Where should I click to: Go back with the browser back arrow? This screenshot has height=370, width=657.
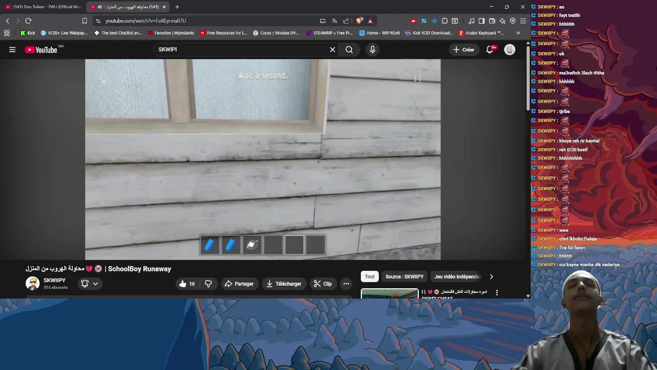(7, 21)
